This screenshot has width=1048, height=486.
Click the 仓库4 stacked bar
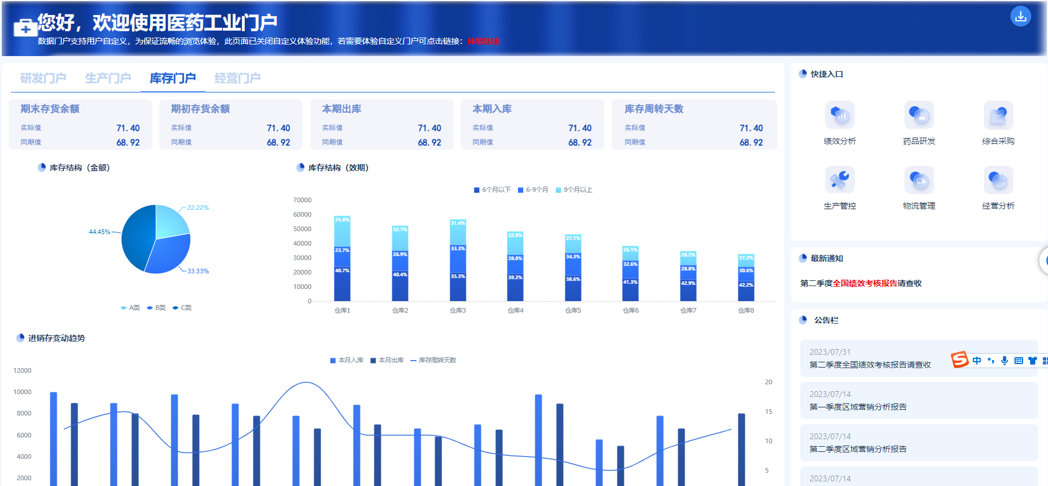tap(515, 266)
